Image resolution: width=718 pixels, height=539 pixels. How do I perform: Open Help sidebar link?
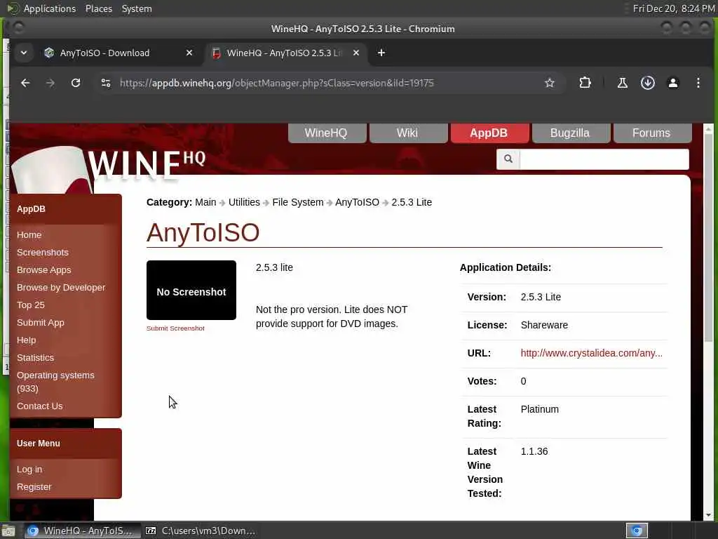coord(26,340)
